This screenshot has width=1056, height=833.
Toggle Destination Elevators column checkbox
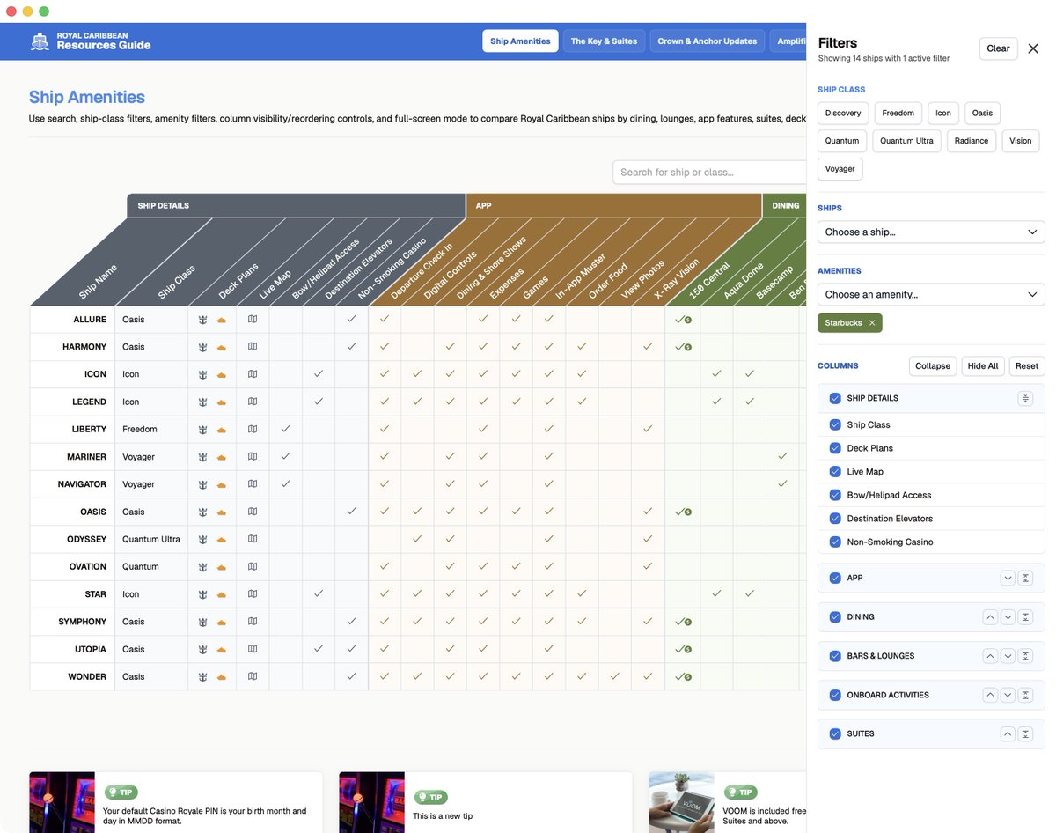tap(835, 519)
